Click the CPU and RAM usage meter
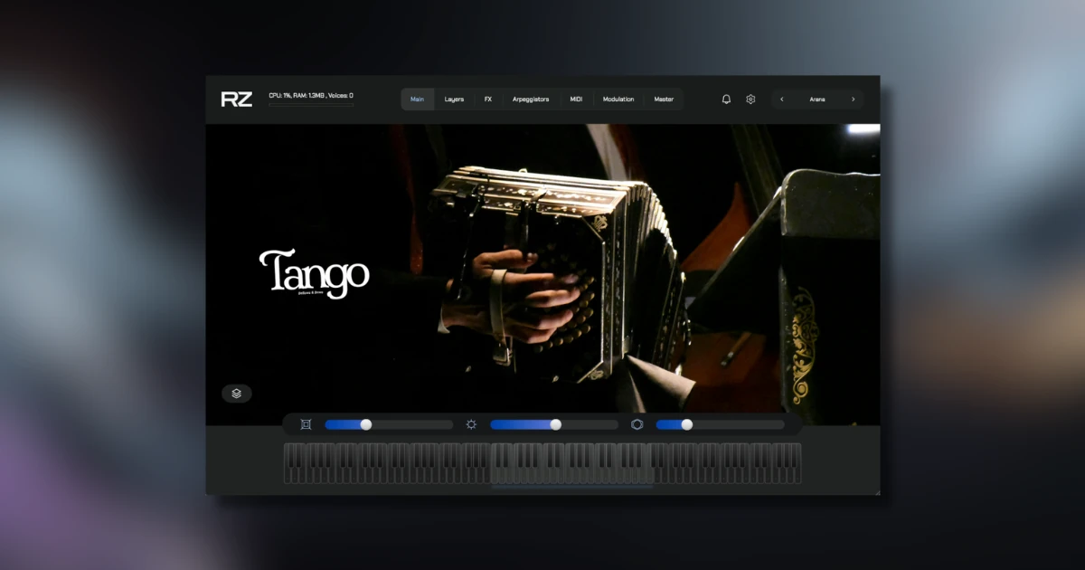The height and width of the screenshot is (570, 1085). 312,98
